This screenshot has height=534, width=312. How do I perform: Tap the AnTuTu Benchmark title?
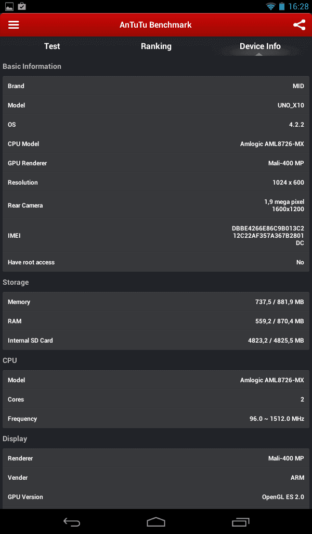pyautogui.click(x=156, y=25)
